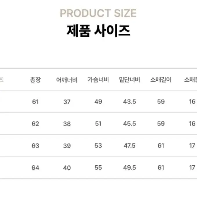Click the 총장 value 63 cell
Image resolution: width=197 pixels, height=197 pixels.
(35, 146)
